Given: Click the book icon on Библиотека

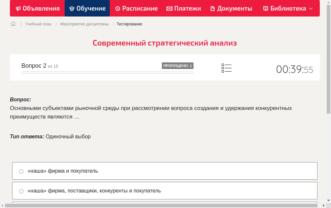Looking at the screenshot, I should pyautogui.click(x=266, y=8).
